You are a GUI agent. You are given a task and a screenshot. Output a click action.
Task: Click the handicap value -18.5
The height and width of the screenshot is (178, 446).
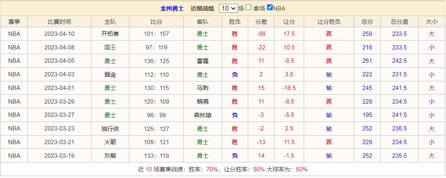click(x=289, y=88)
